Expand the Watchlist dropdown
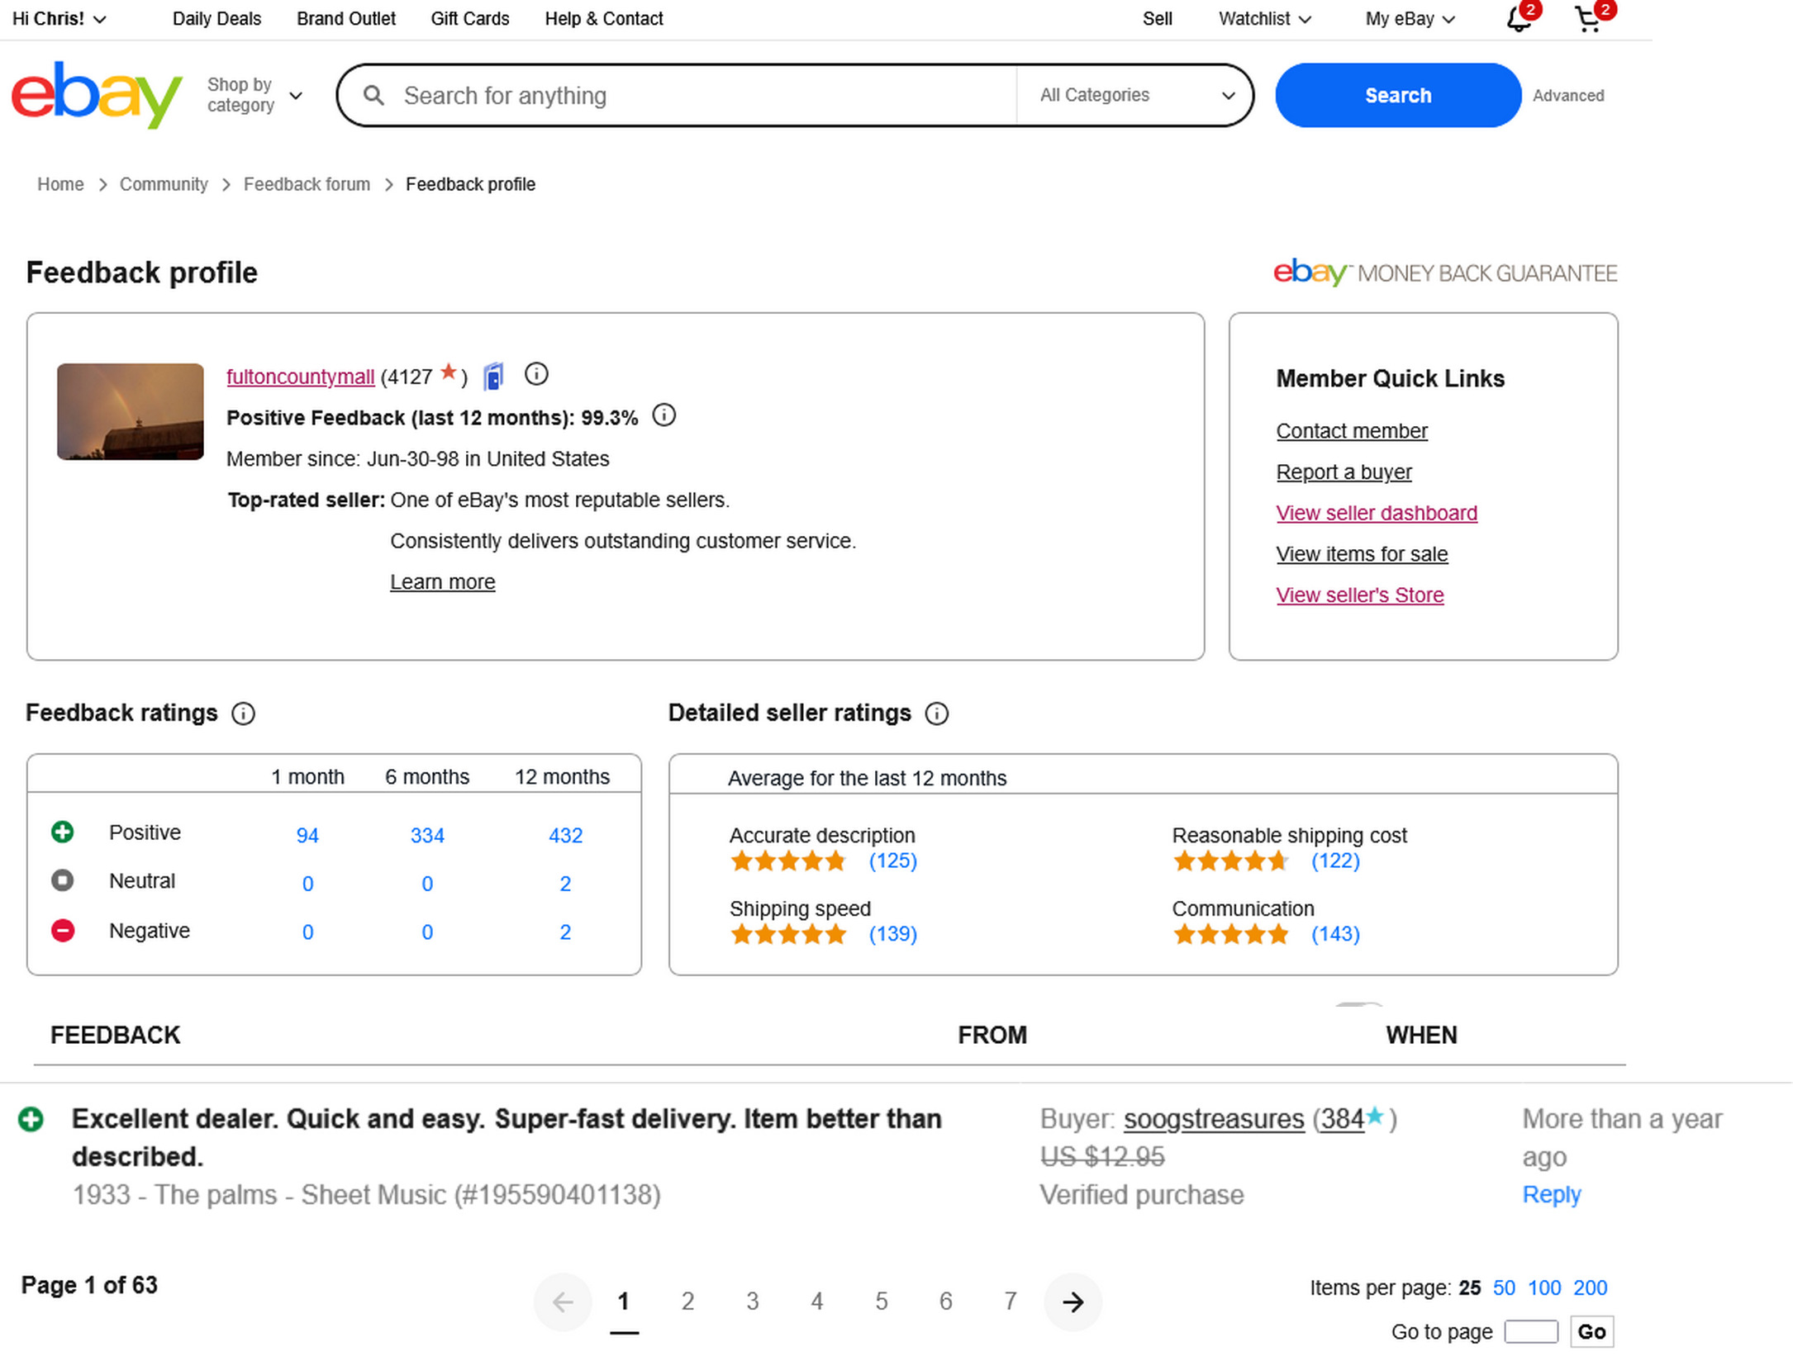This screenshot has width=1793, height=1361. tap(1264, 19)
